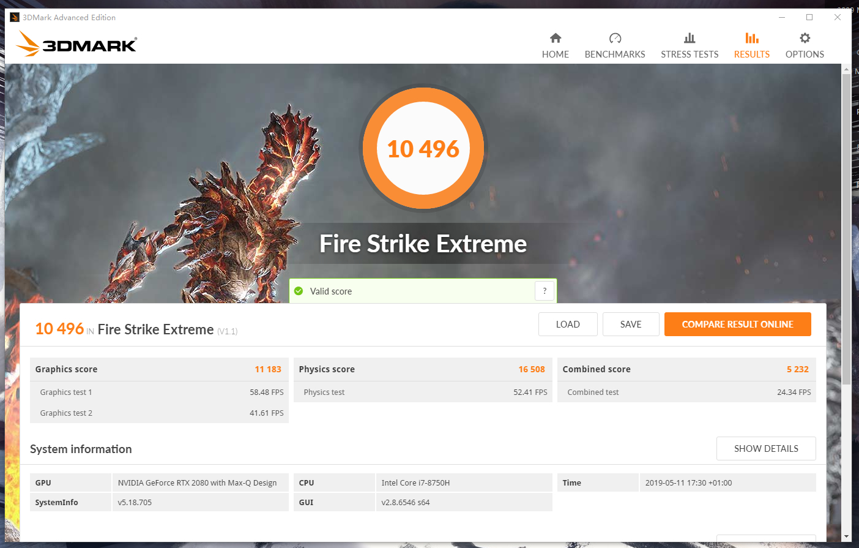Select the Stress Tests chart icon
This screenshot has height=548, width=859.
pos(690,38)
